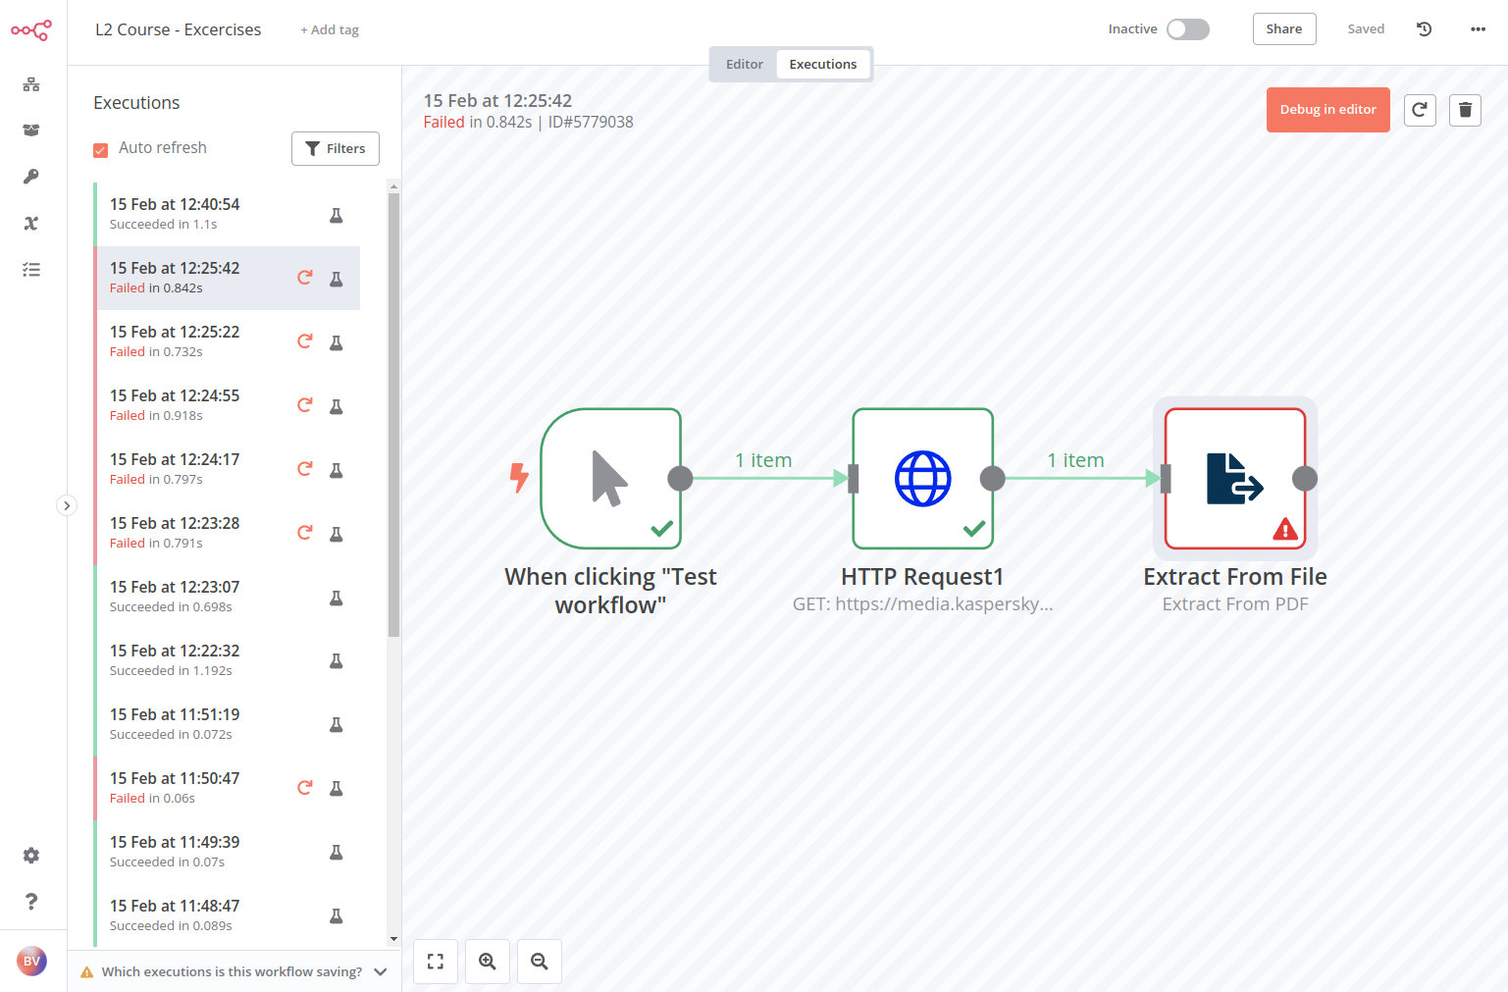Expand the 'Which executions is this workflow saving?' panel

(x=381, y=971)
